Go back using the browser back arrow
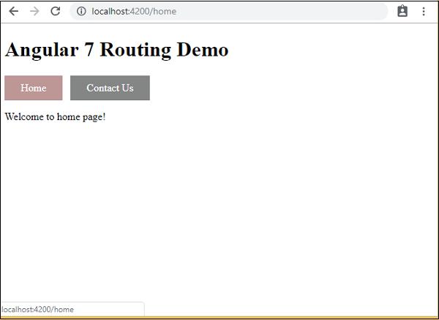Image resolution: width=439 pixels, height=320 pixels. coord(13,12)
